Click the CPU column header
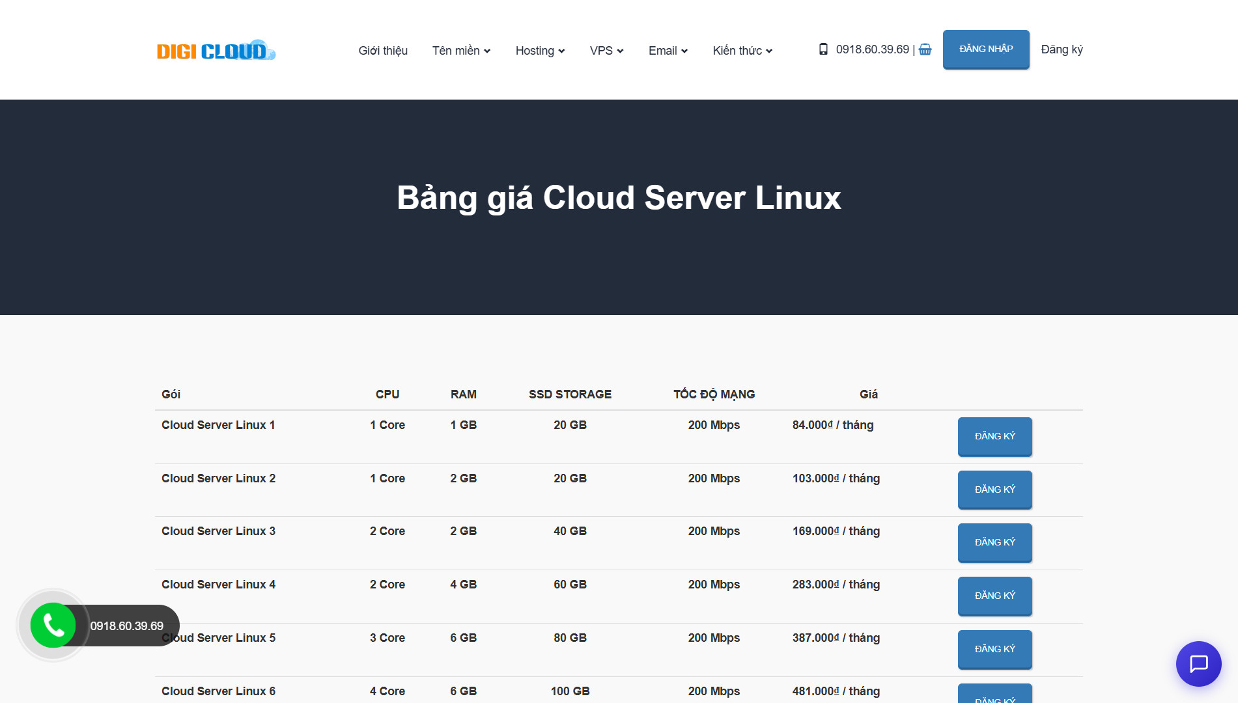The width and height of the screenshot is (1238, 703). tap(387, 394)
